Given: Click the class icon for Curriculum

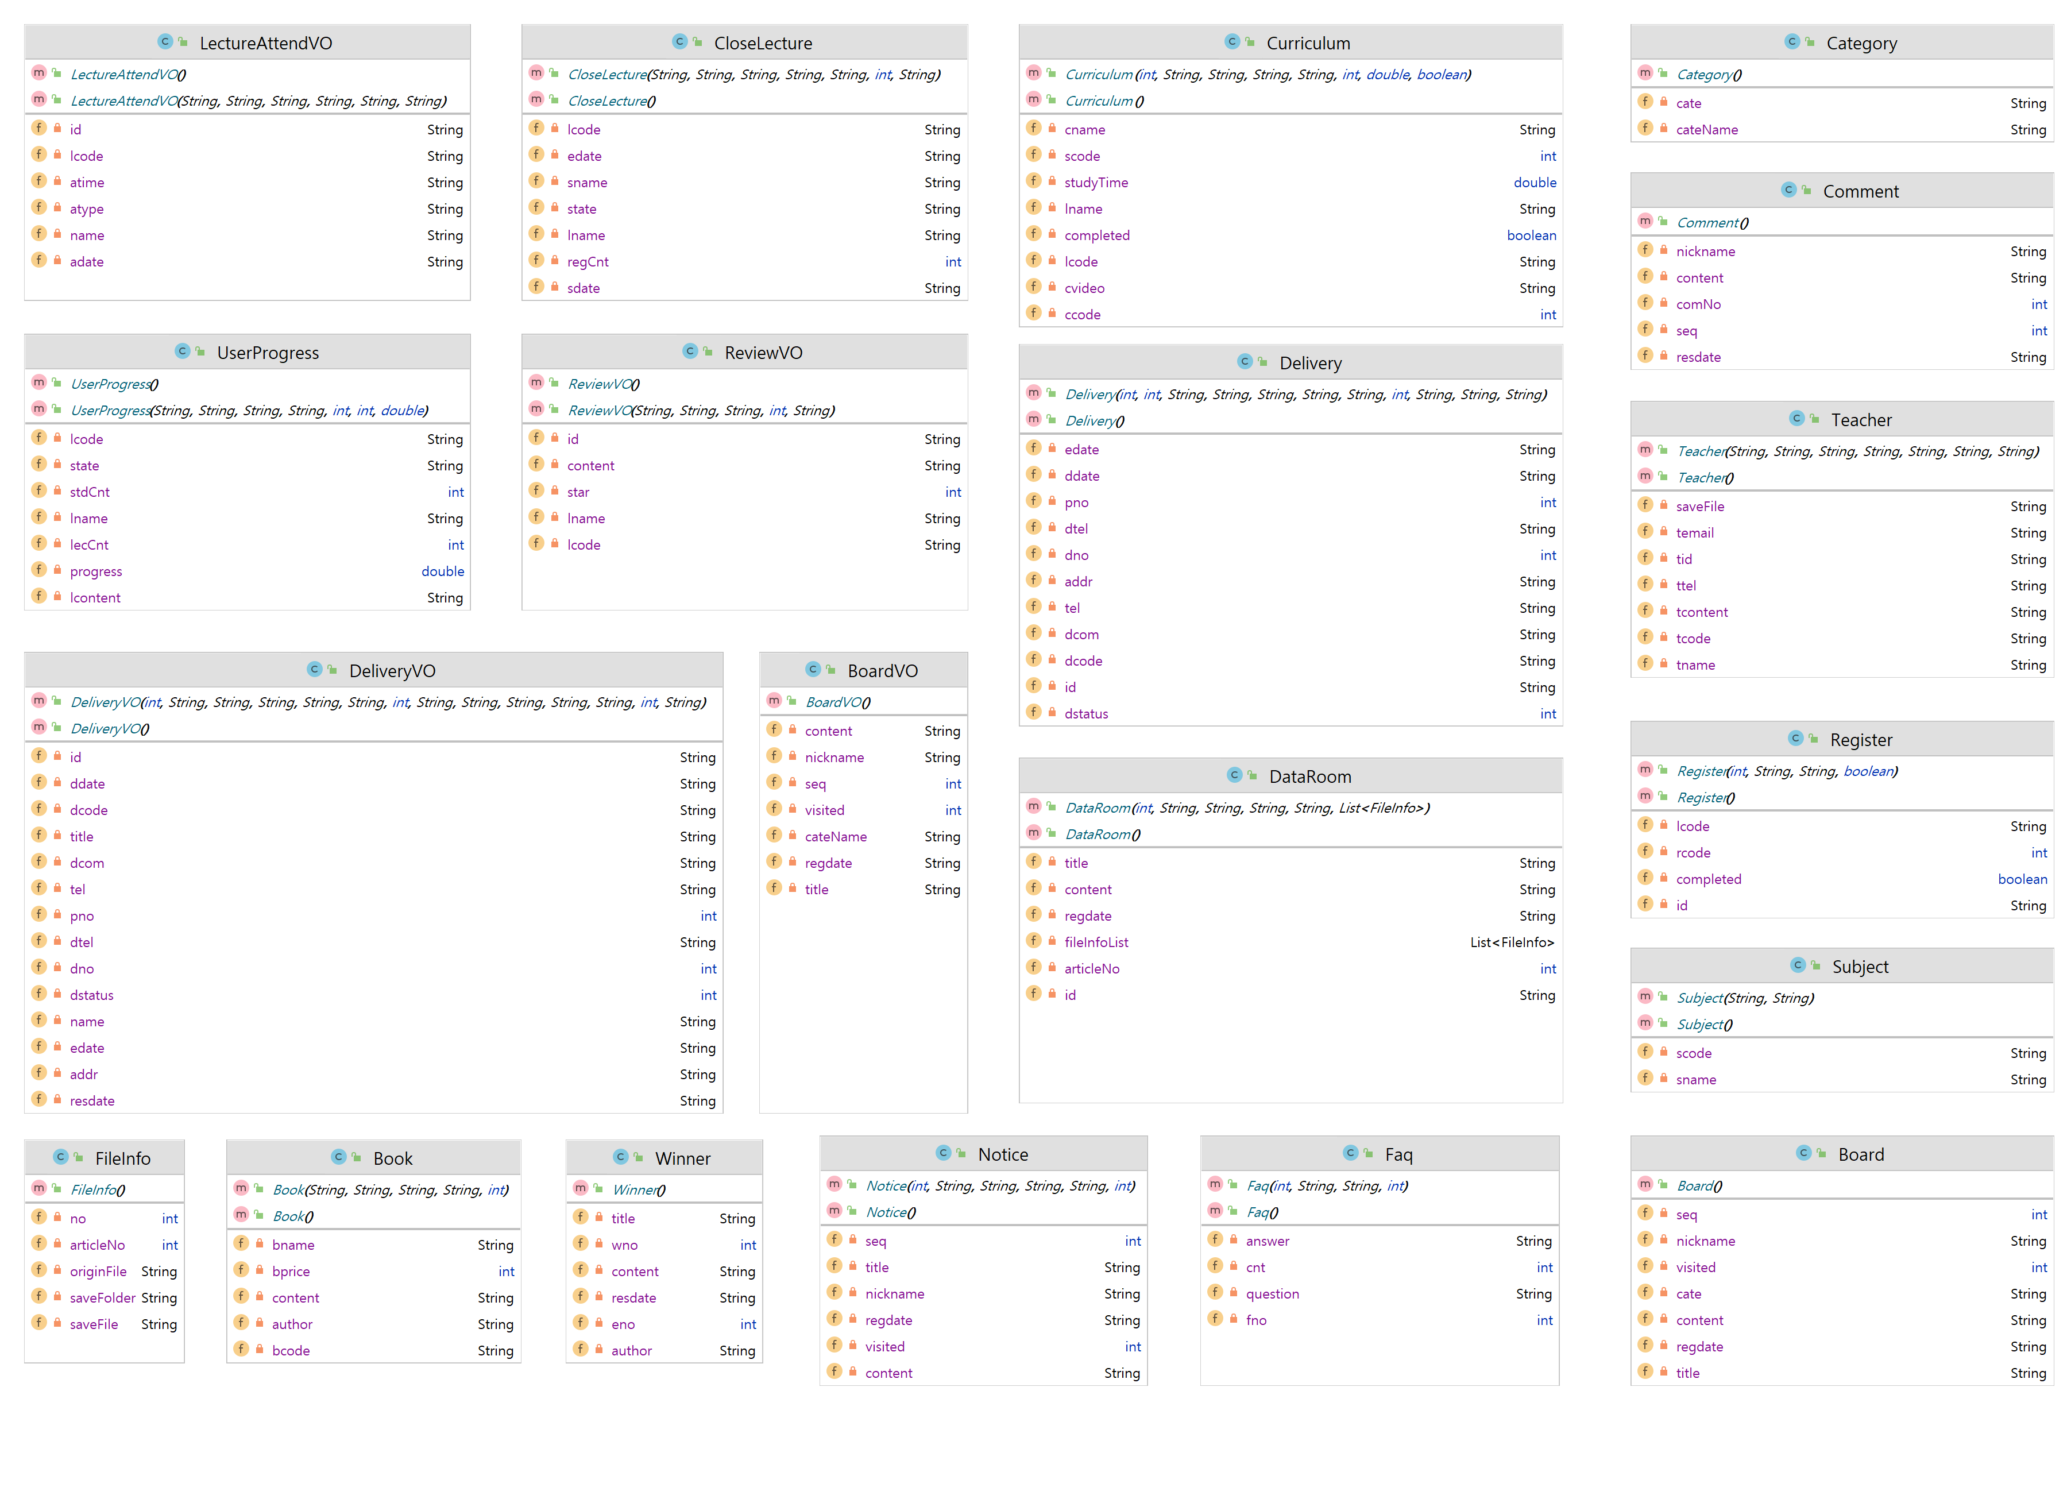Looking at the screenshot, I should (x=1232, y=42).
